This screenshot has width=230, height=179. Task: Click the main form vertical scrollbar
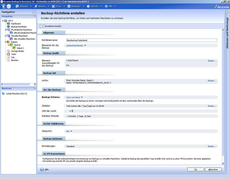tap(223, 94)
